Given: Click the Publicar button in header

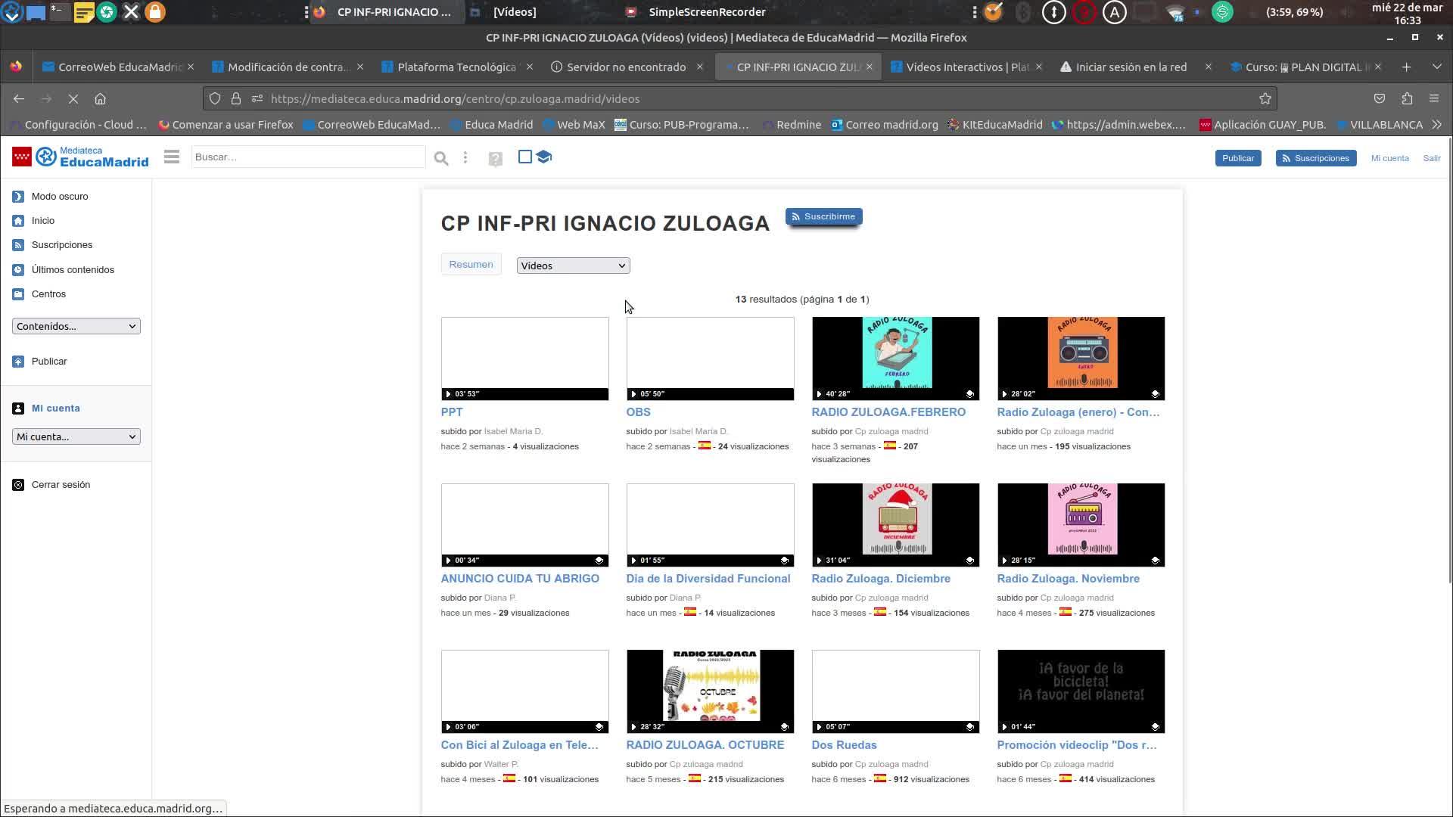Looking at the screenshot, I should [1237, 158].
